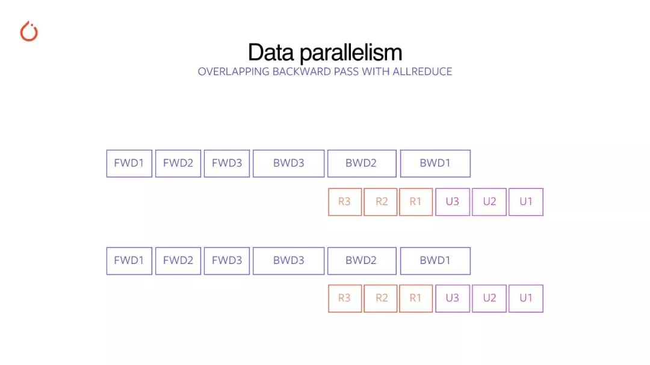Image resolution: width=650 pixels, height=365 pixels.
Task: Select the U1 box in the upper timeline
Action: [526, 202]
